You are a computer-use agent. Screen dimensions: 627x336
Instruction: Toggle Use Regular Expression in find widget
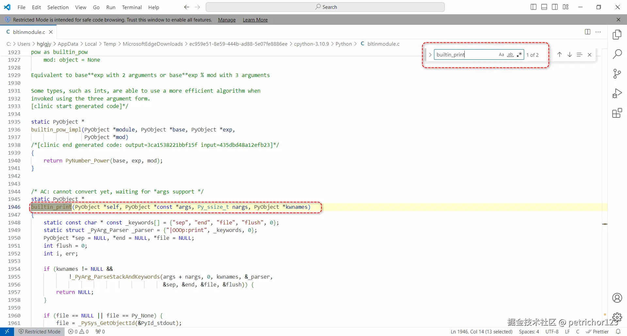pos(519,54)
